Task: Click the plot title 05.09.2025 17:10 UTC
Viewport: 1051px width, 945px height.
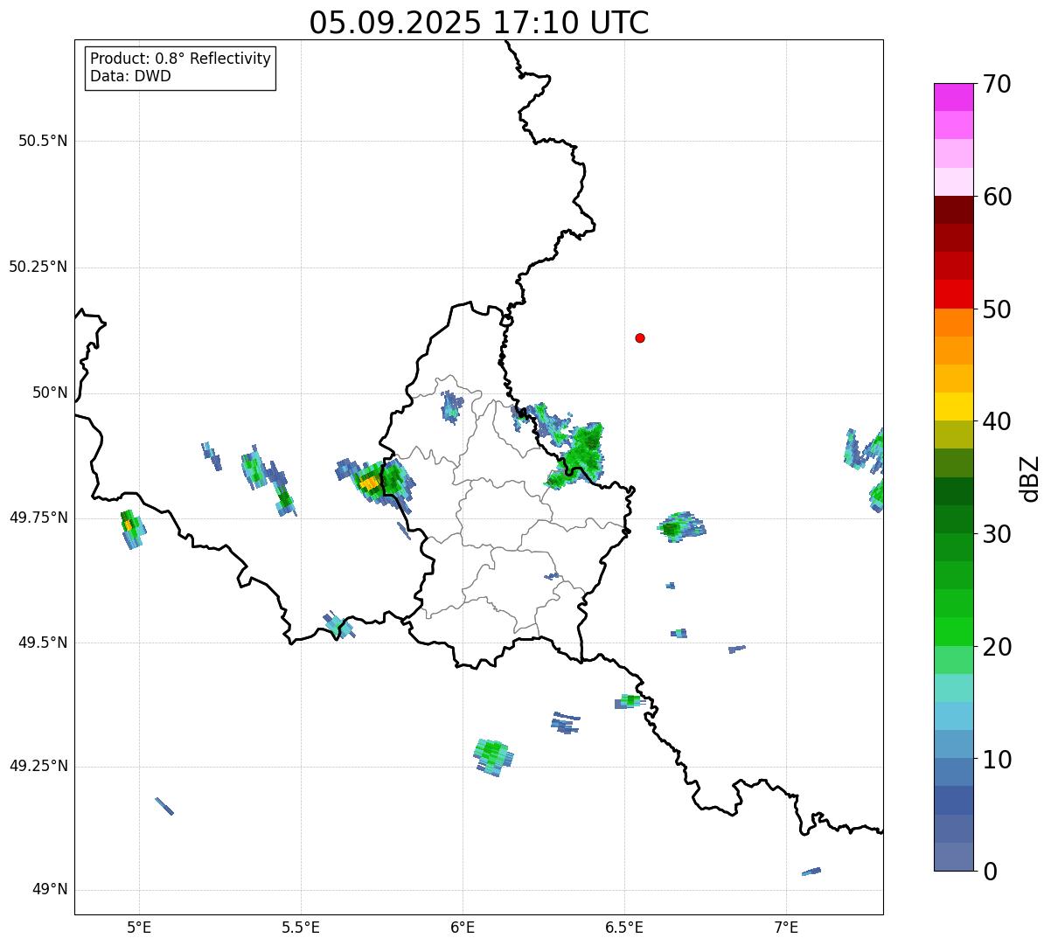Action: click(479, 22)
